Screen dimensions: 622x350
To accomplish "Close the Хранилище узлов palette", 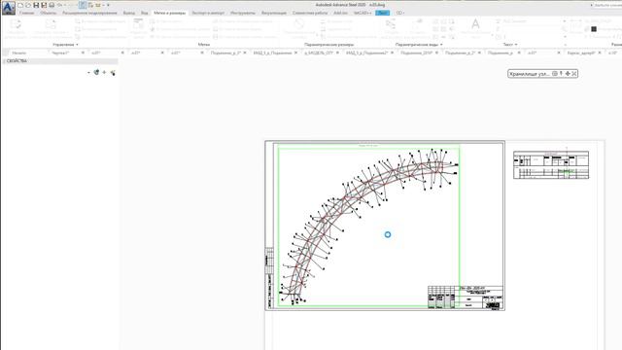I will pyautogui.click(x=574, y=74).
